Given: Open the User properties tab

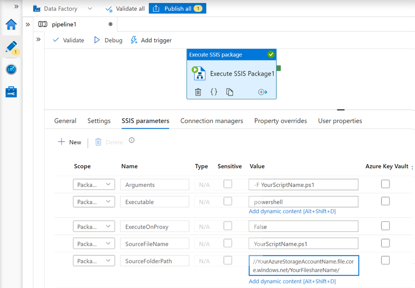Looking at the screenshot, I should point(340,121).
